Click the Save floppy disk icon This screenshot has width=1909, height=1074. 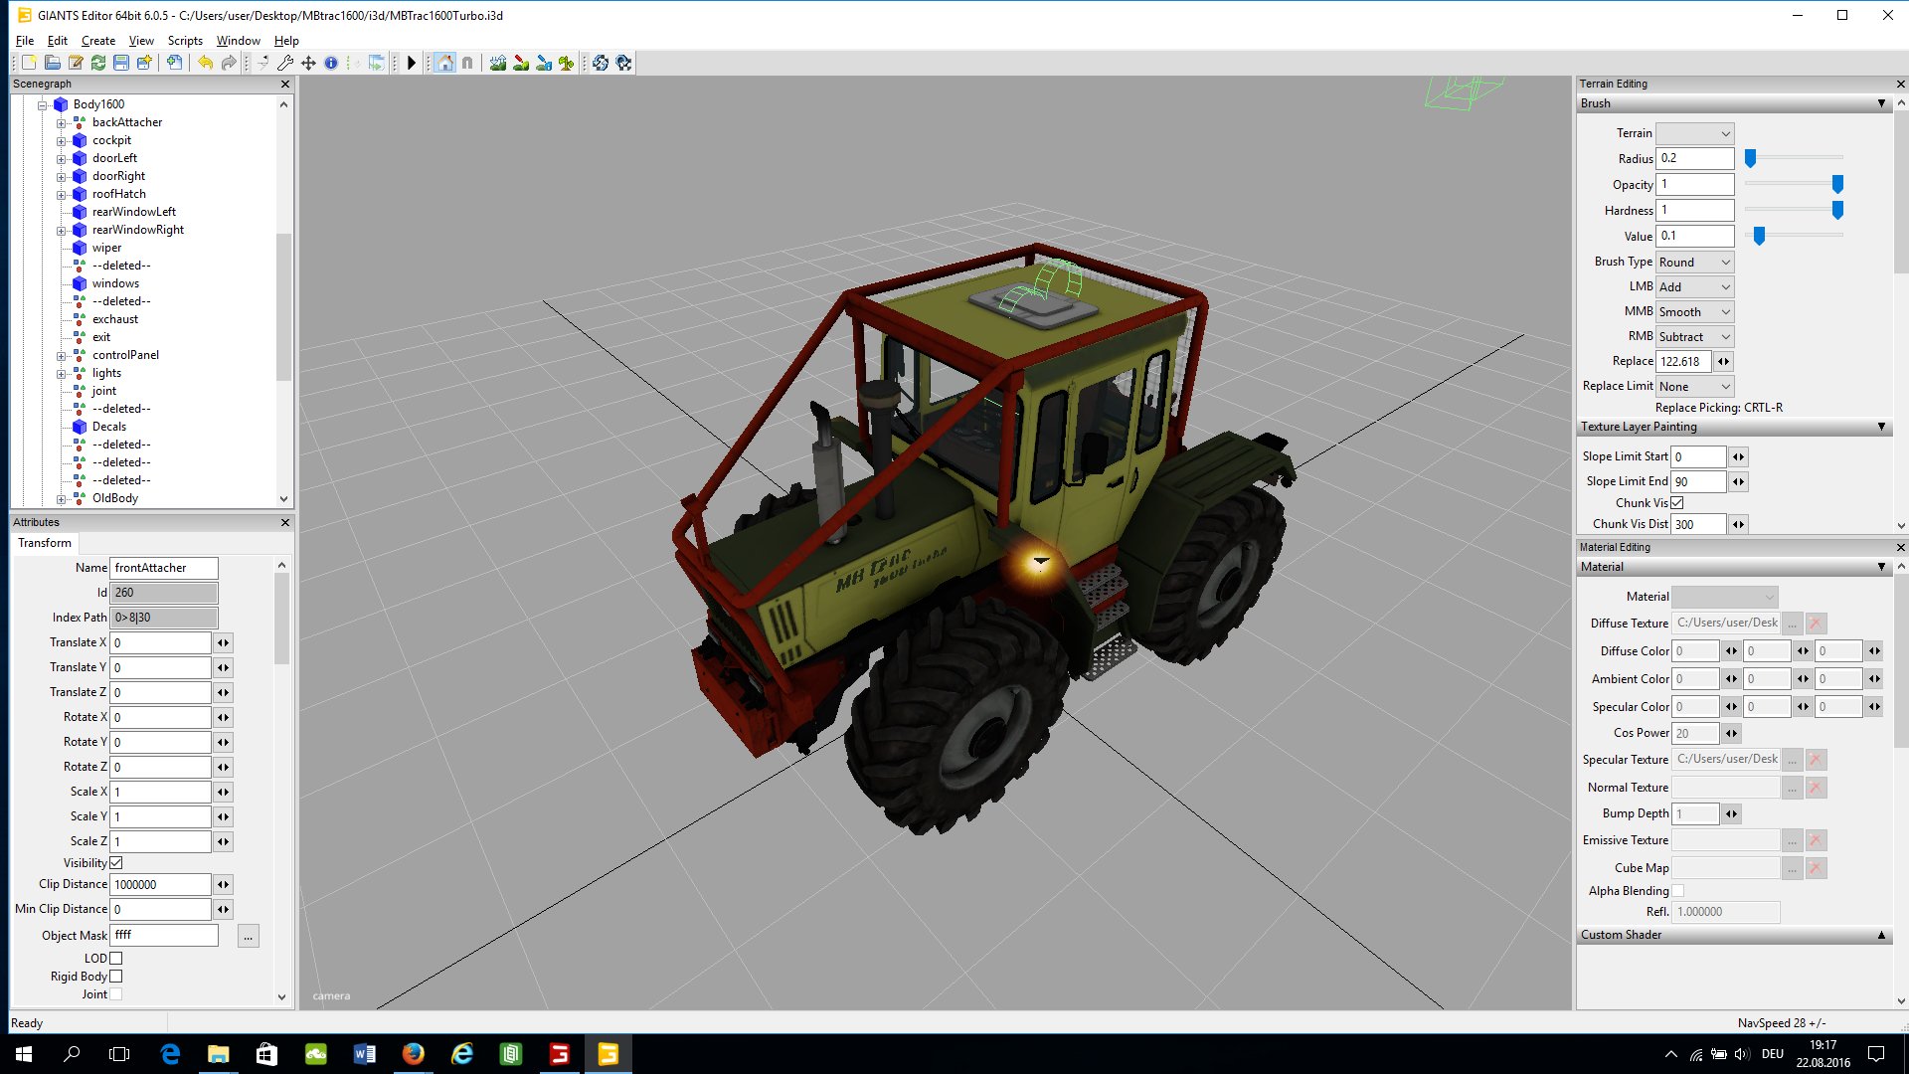click(121, 63)
